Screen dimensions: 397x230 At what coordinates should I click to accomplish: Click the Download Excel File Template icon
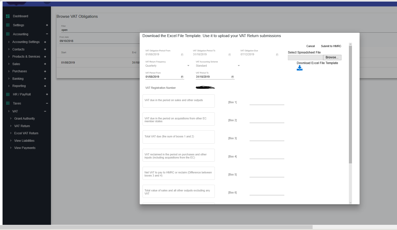[x=299, y=68]
